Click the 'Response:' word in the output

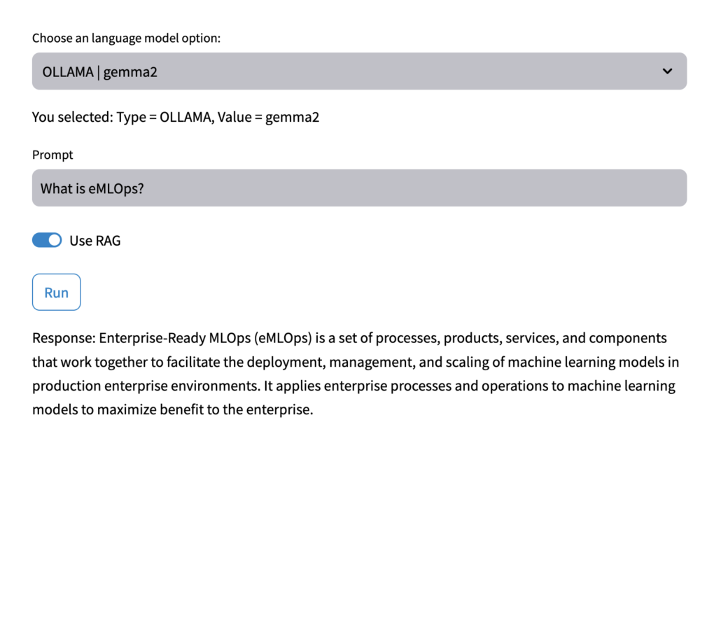coord(64,338)
